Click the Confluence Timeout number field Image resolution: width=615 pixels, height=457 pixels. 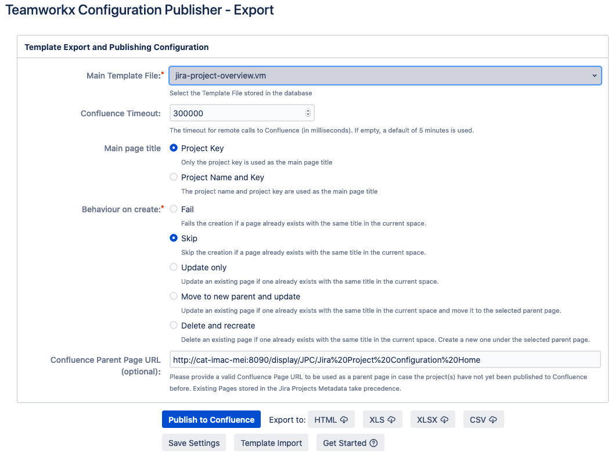point(242,113)
